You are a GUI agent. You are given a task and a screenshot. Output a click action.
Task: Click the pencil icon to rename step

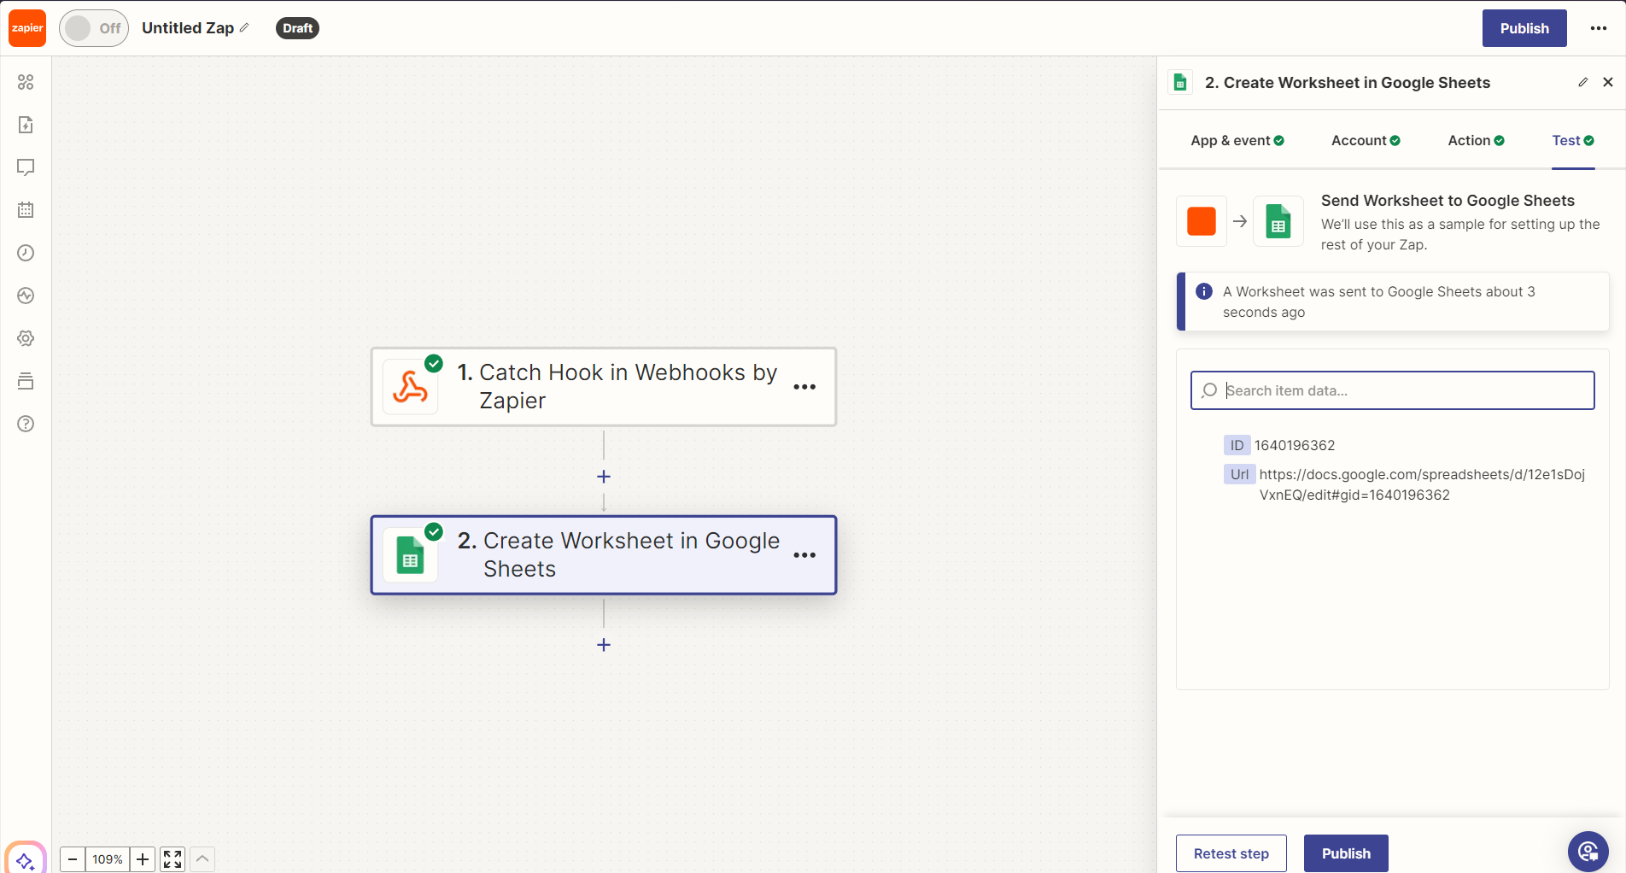(1582, 82)
